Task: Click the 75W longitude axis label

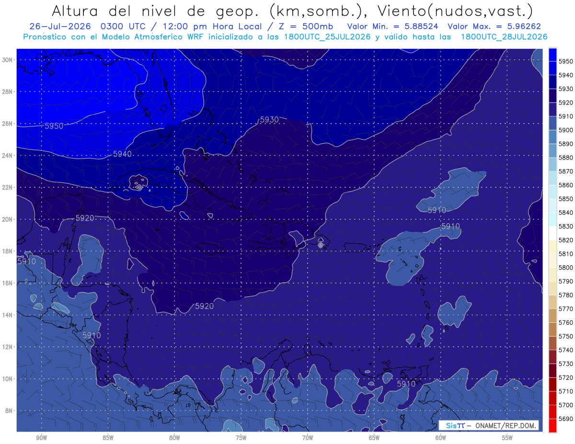Action: click(241, 438)
